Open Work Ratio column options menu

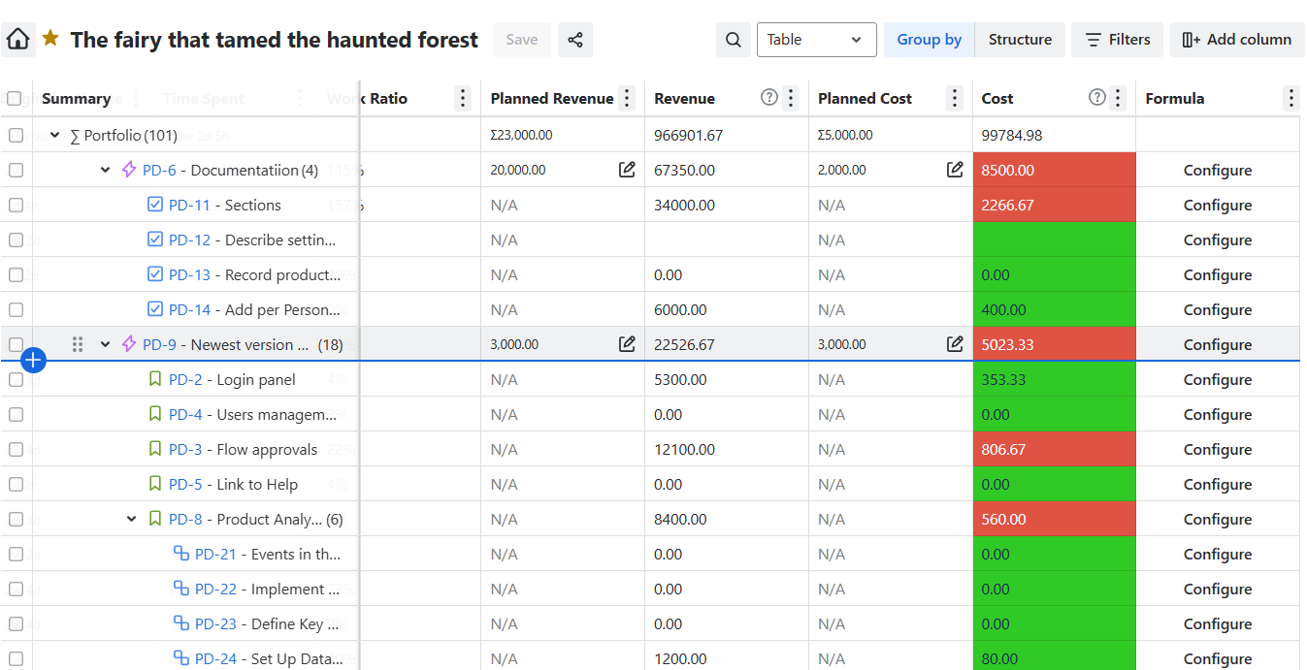click(x=463, y=98)
